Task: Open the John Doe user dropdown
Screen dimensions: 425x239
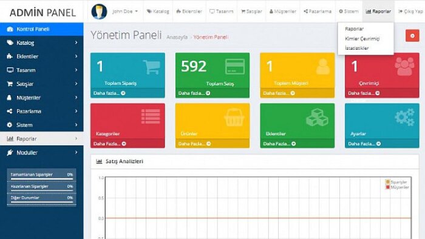Action: pyautogui.click(x=125, y=12)
